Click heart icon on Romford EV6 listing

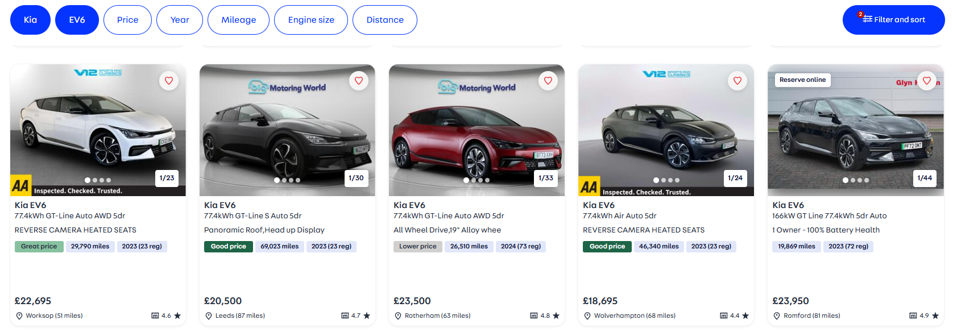click(x=926, y=81)
